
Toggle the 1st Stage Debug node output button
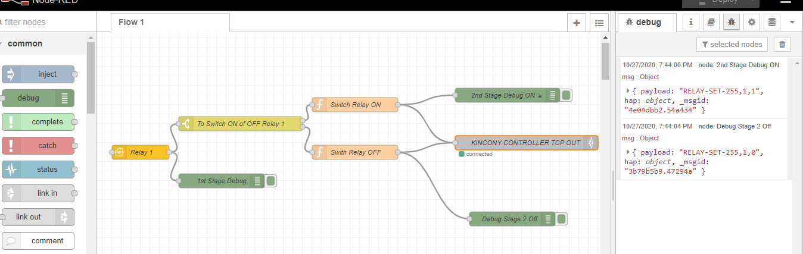pos(270,181)
